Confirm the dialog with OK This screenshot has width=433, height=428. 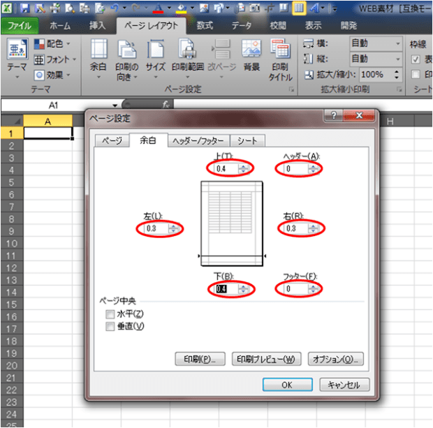287,385
